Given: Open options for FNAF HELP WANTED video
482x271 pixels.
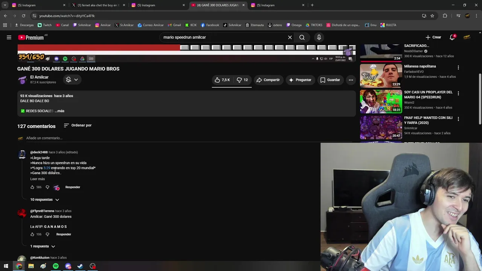Looking at the screenshot, I should pos(458,119).
